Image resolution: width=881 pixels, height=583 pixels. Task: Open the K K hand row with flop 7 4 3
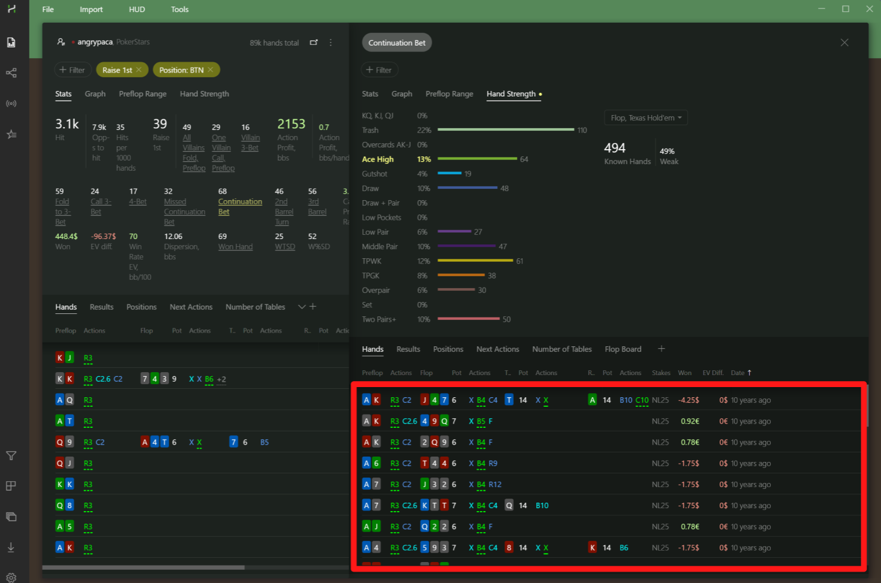pyautogui.click(x=196, y=379)
